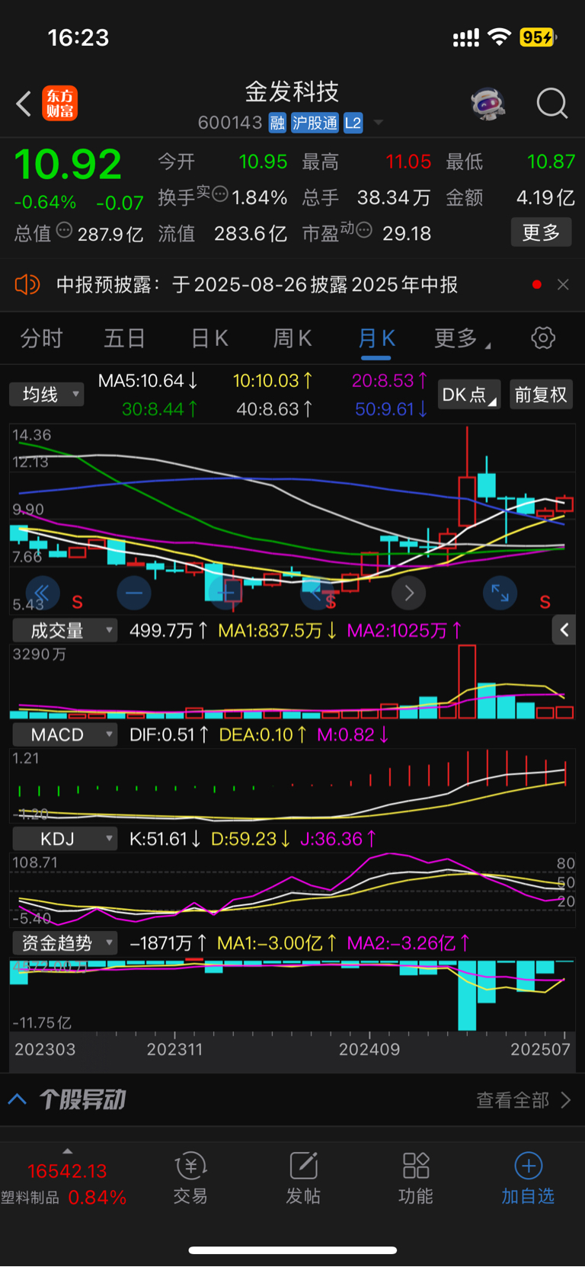585x1267 pixels.
Task: Open 中报预披露 announcement text
Action: point(257,285)
